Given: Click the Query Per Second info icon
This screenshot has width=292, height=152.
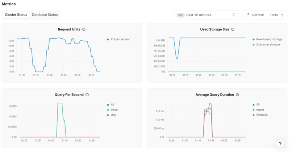Looking at the screenshot, I should 87,95.
